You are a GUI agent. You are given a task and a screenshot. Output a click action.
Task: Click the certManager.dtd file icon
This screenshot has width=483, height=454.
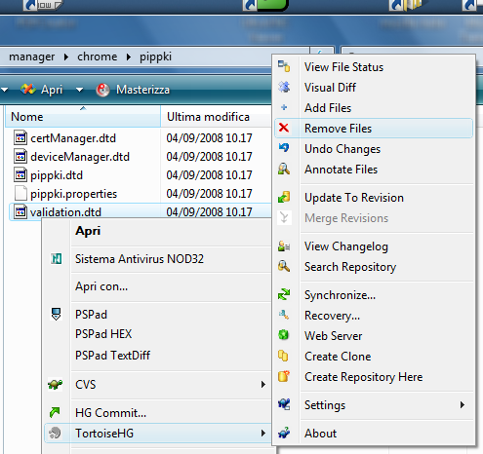click(20, 137)
